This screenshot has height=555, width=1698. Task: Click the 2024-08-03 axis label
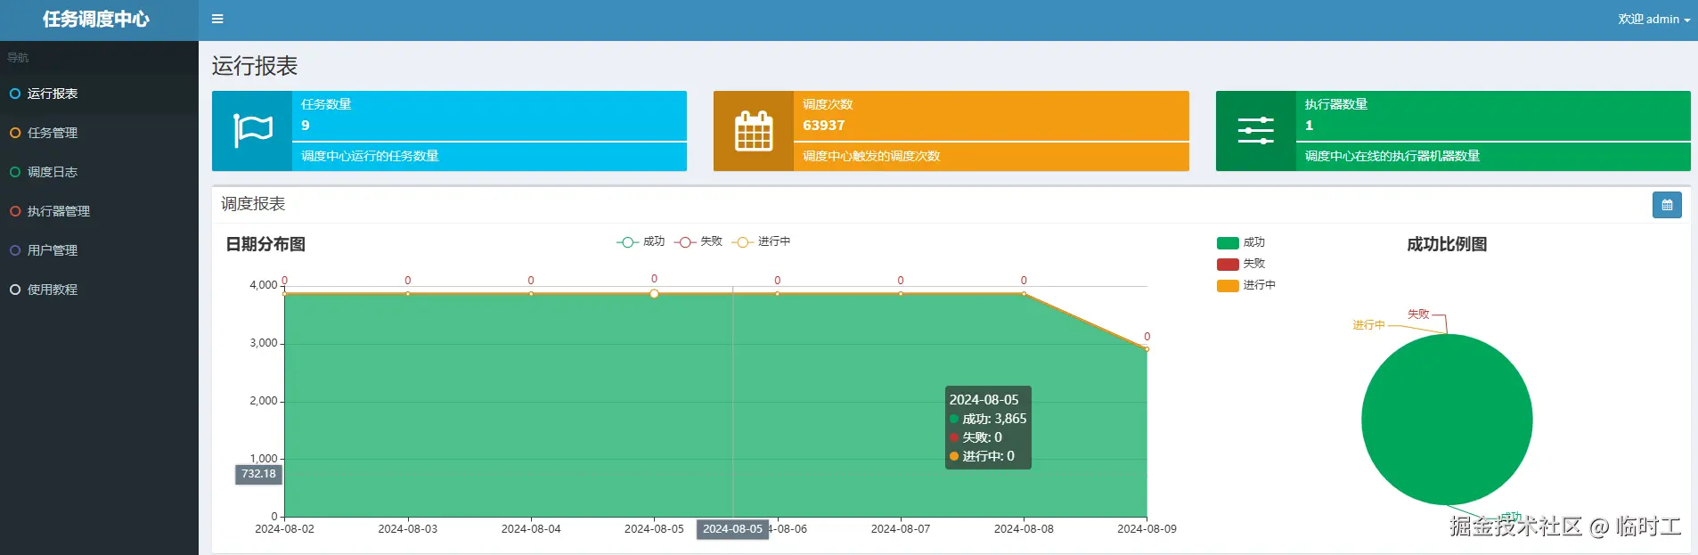coord(407,529)
